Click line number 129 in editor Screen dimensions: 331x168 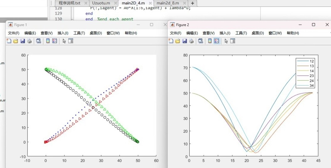(x=58, y=13)
